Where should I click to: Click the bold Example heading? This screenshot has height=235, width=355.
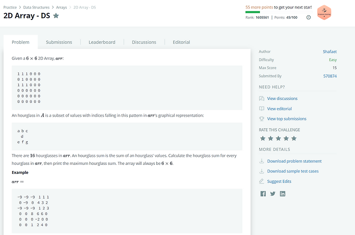pyautogui.click(x=20, y=172)
